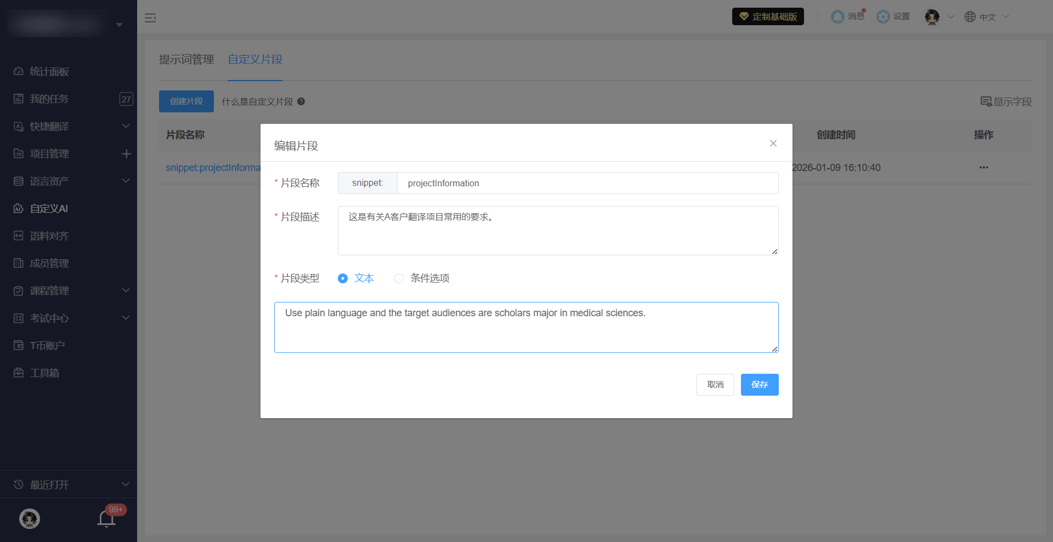Select the 文本 radio option
This screenshot has height=542, width=1053.
click(x=343, y=278)
